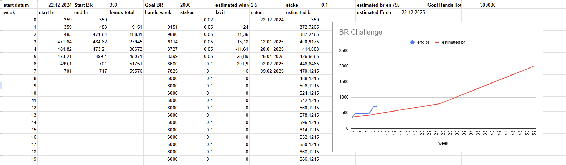Select the 'start datum' label cell

point(20,5)
